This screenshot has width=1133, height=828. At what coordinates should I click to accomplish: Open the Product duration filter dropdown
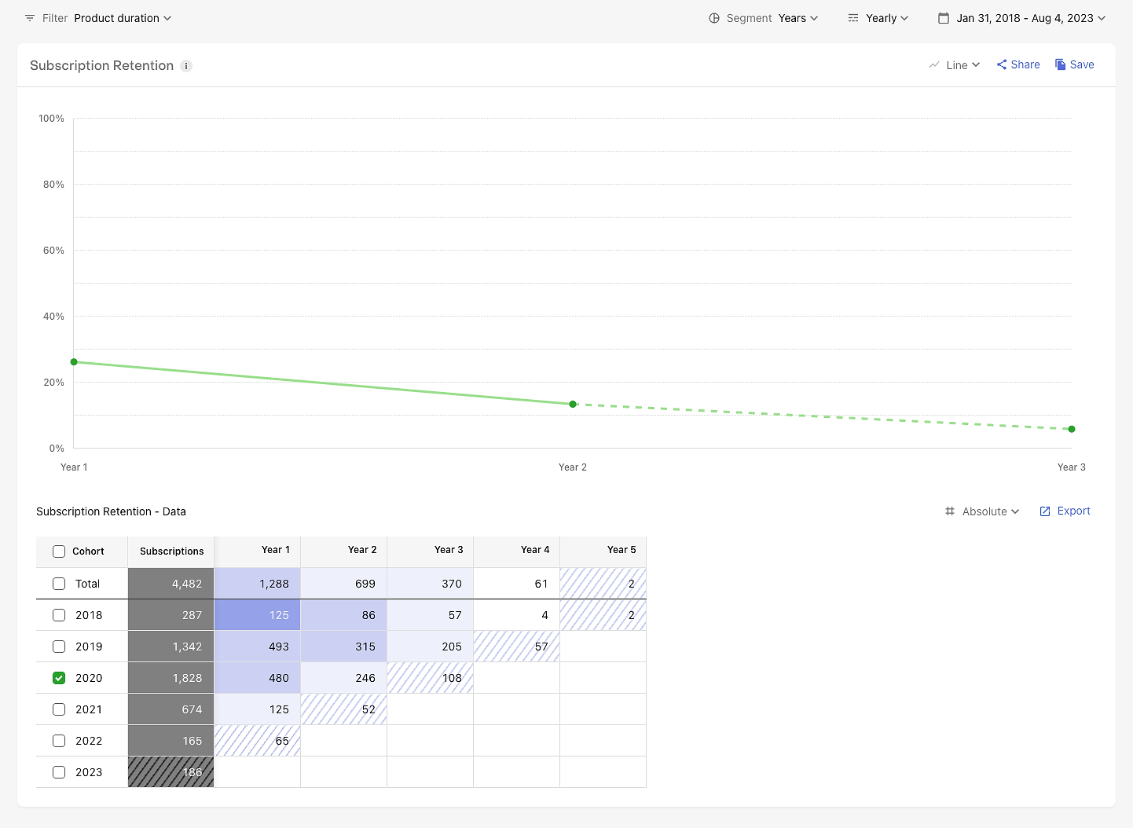coord(123,18)
